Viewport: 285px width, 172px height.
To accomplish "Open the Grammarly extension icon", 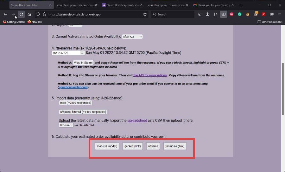I will point(240,14).
